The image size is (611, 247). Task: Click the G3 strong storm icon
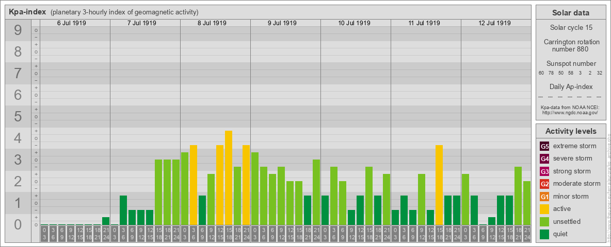pos(544,171)
